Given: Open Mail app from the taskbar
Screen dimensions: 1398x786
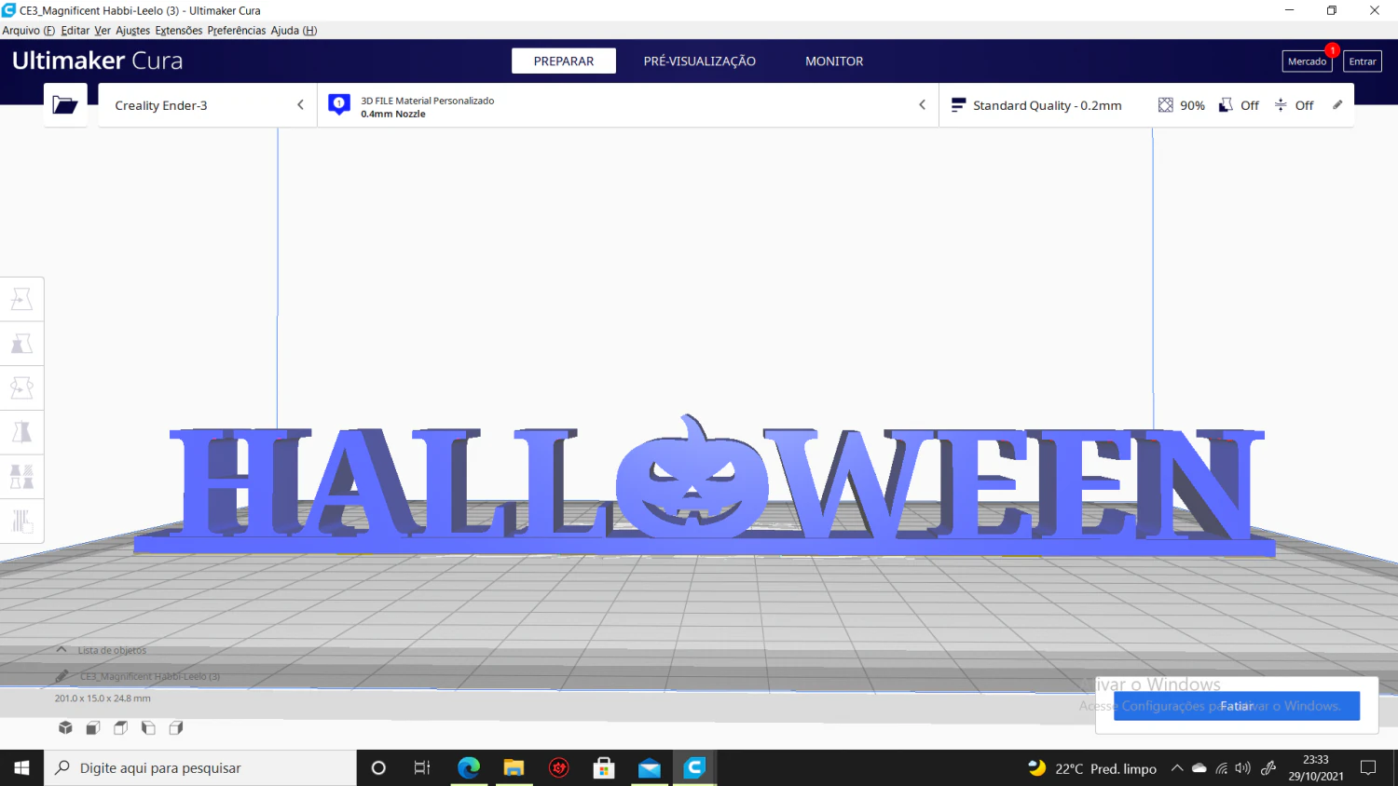Looking at the screenshot, I should pos(650,767).
